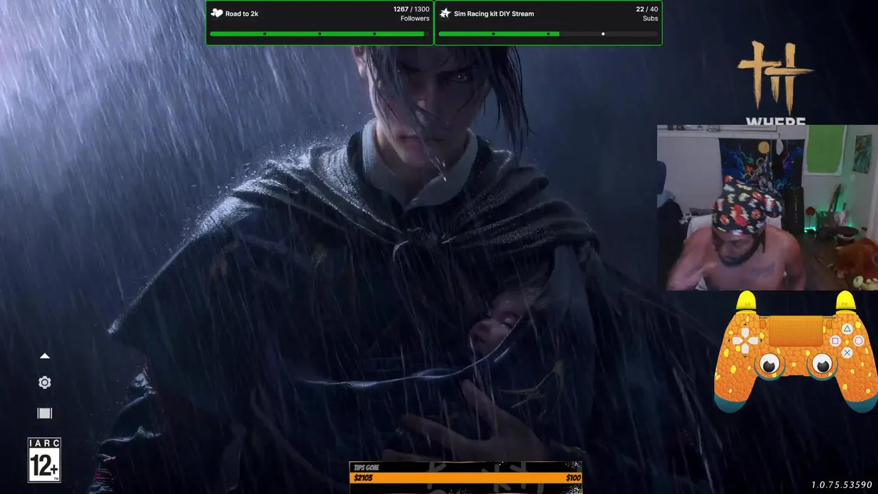
Task: Click the controller touchpad
Action: 796,332
